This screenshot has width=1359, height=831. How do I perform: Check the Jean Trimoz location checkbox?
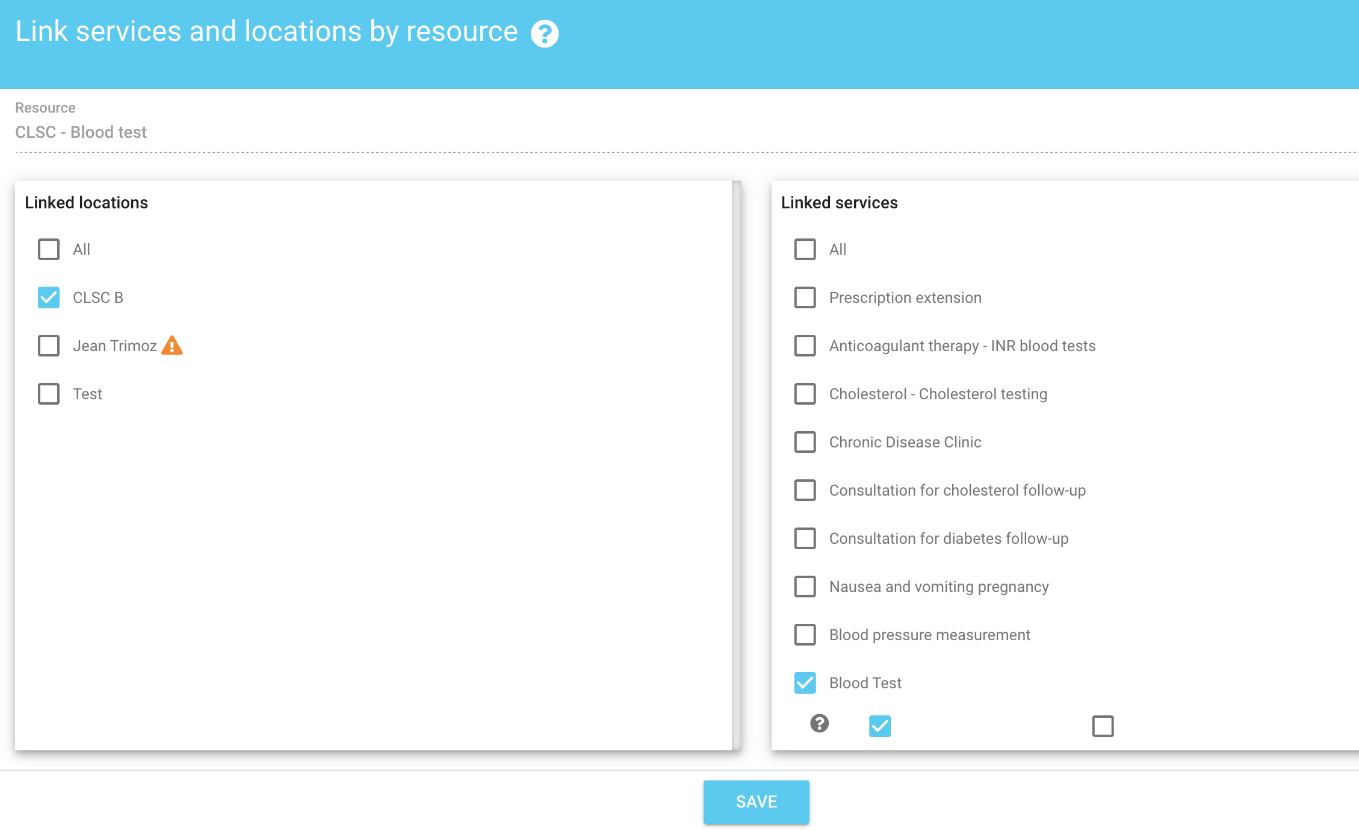click(49, 346)
